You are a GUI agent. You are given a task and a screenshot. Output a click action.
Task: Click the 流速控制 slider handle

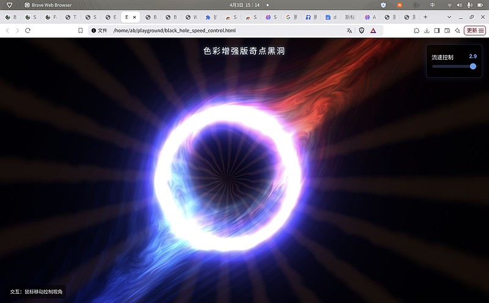click(x=472, y=66)
